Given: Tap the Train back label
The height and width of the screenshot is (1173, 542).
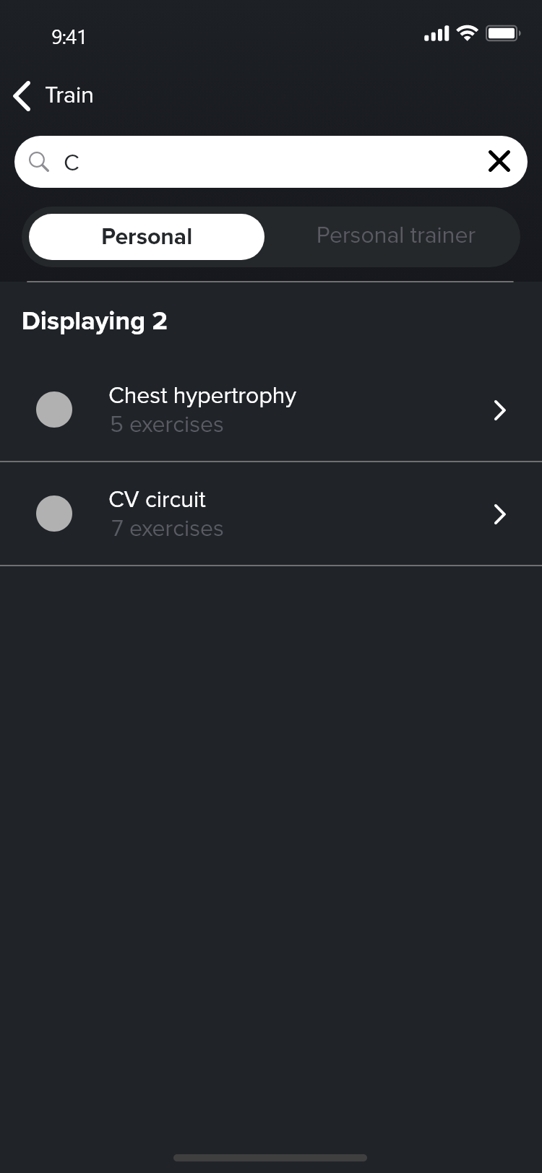Looking at the screenshot, I should coord(69,95).
